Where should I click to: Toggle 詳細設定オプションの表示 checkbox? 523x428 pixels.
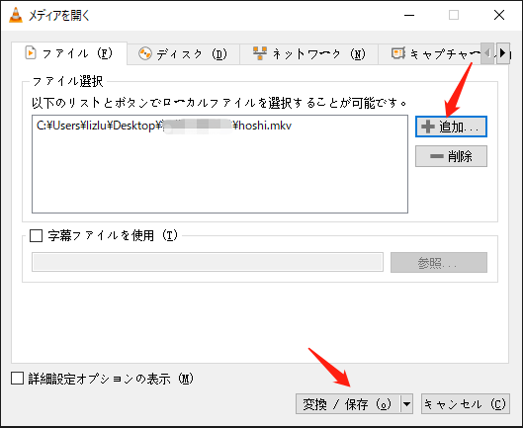coord(17,379)
